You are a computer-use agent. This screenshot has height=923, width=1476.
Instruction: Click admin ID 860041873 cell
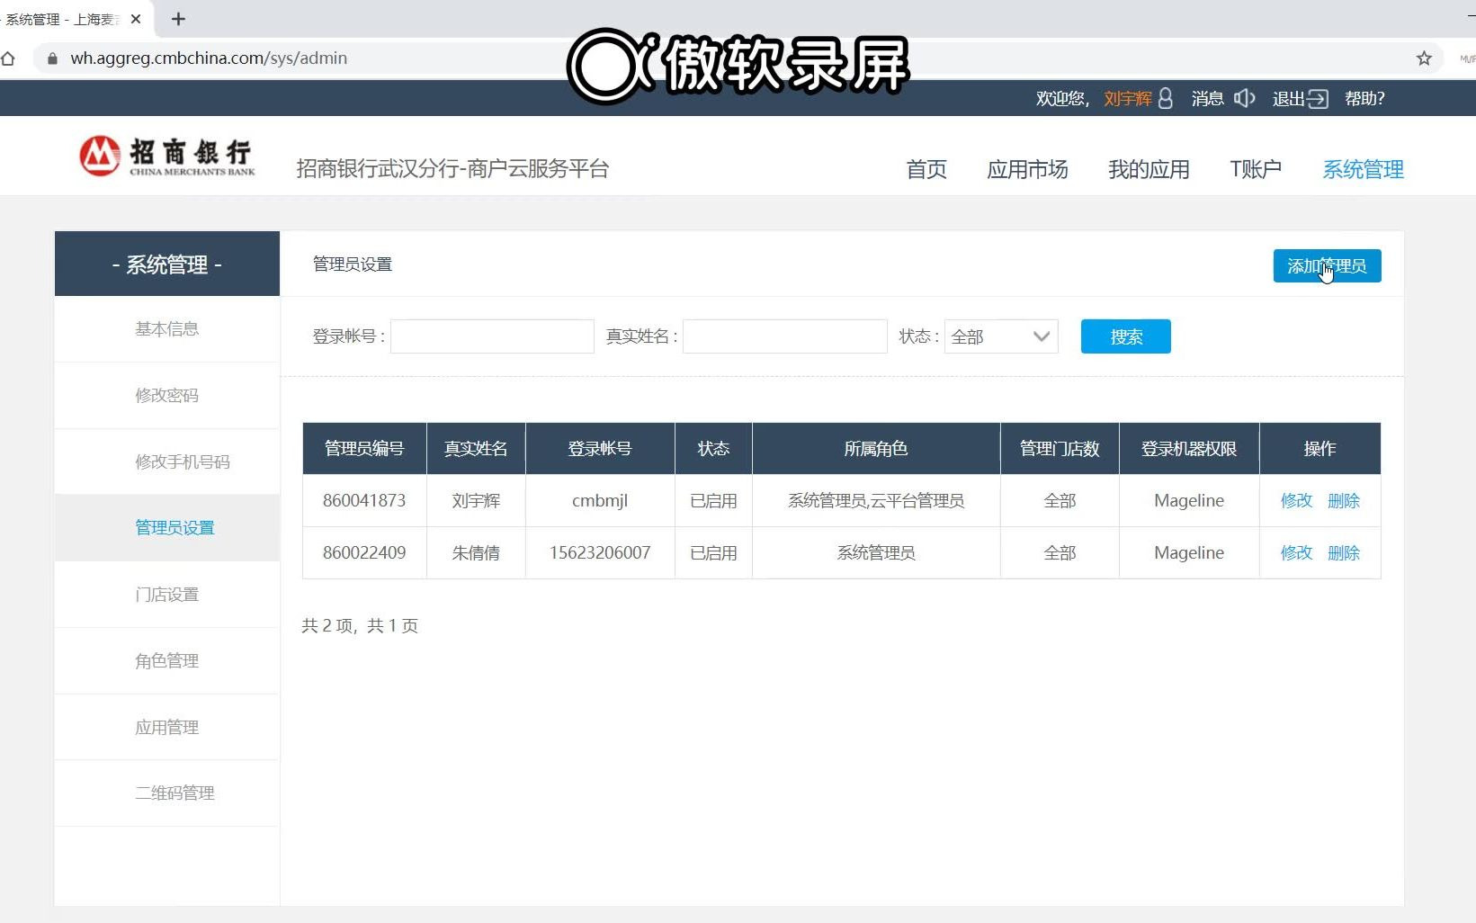point(364,501)
